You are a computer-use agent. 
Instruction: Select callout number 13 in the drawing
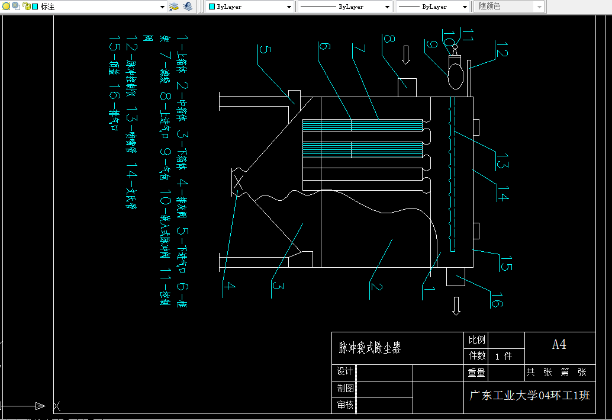[503, 161]
